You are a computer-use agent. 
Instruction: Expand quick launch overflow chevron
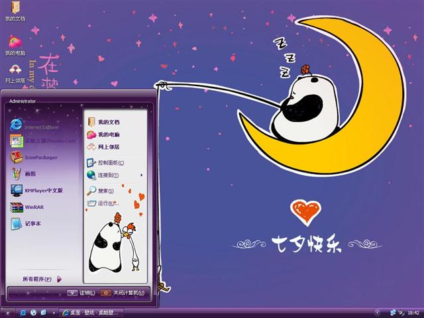coord(54,313)
